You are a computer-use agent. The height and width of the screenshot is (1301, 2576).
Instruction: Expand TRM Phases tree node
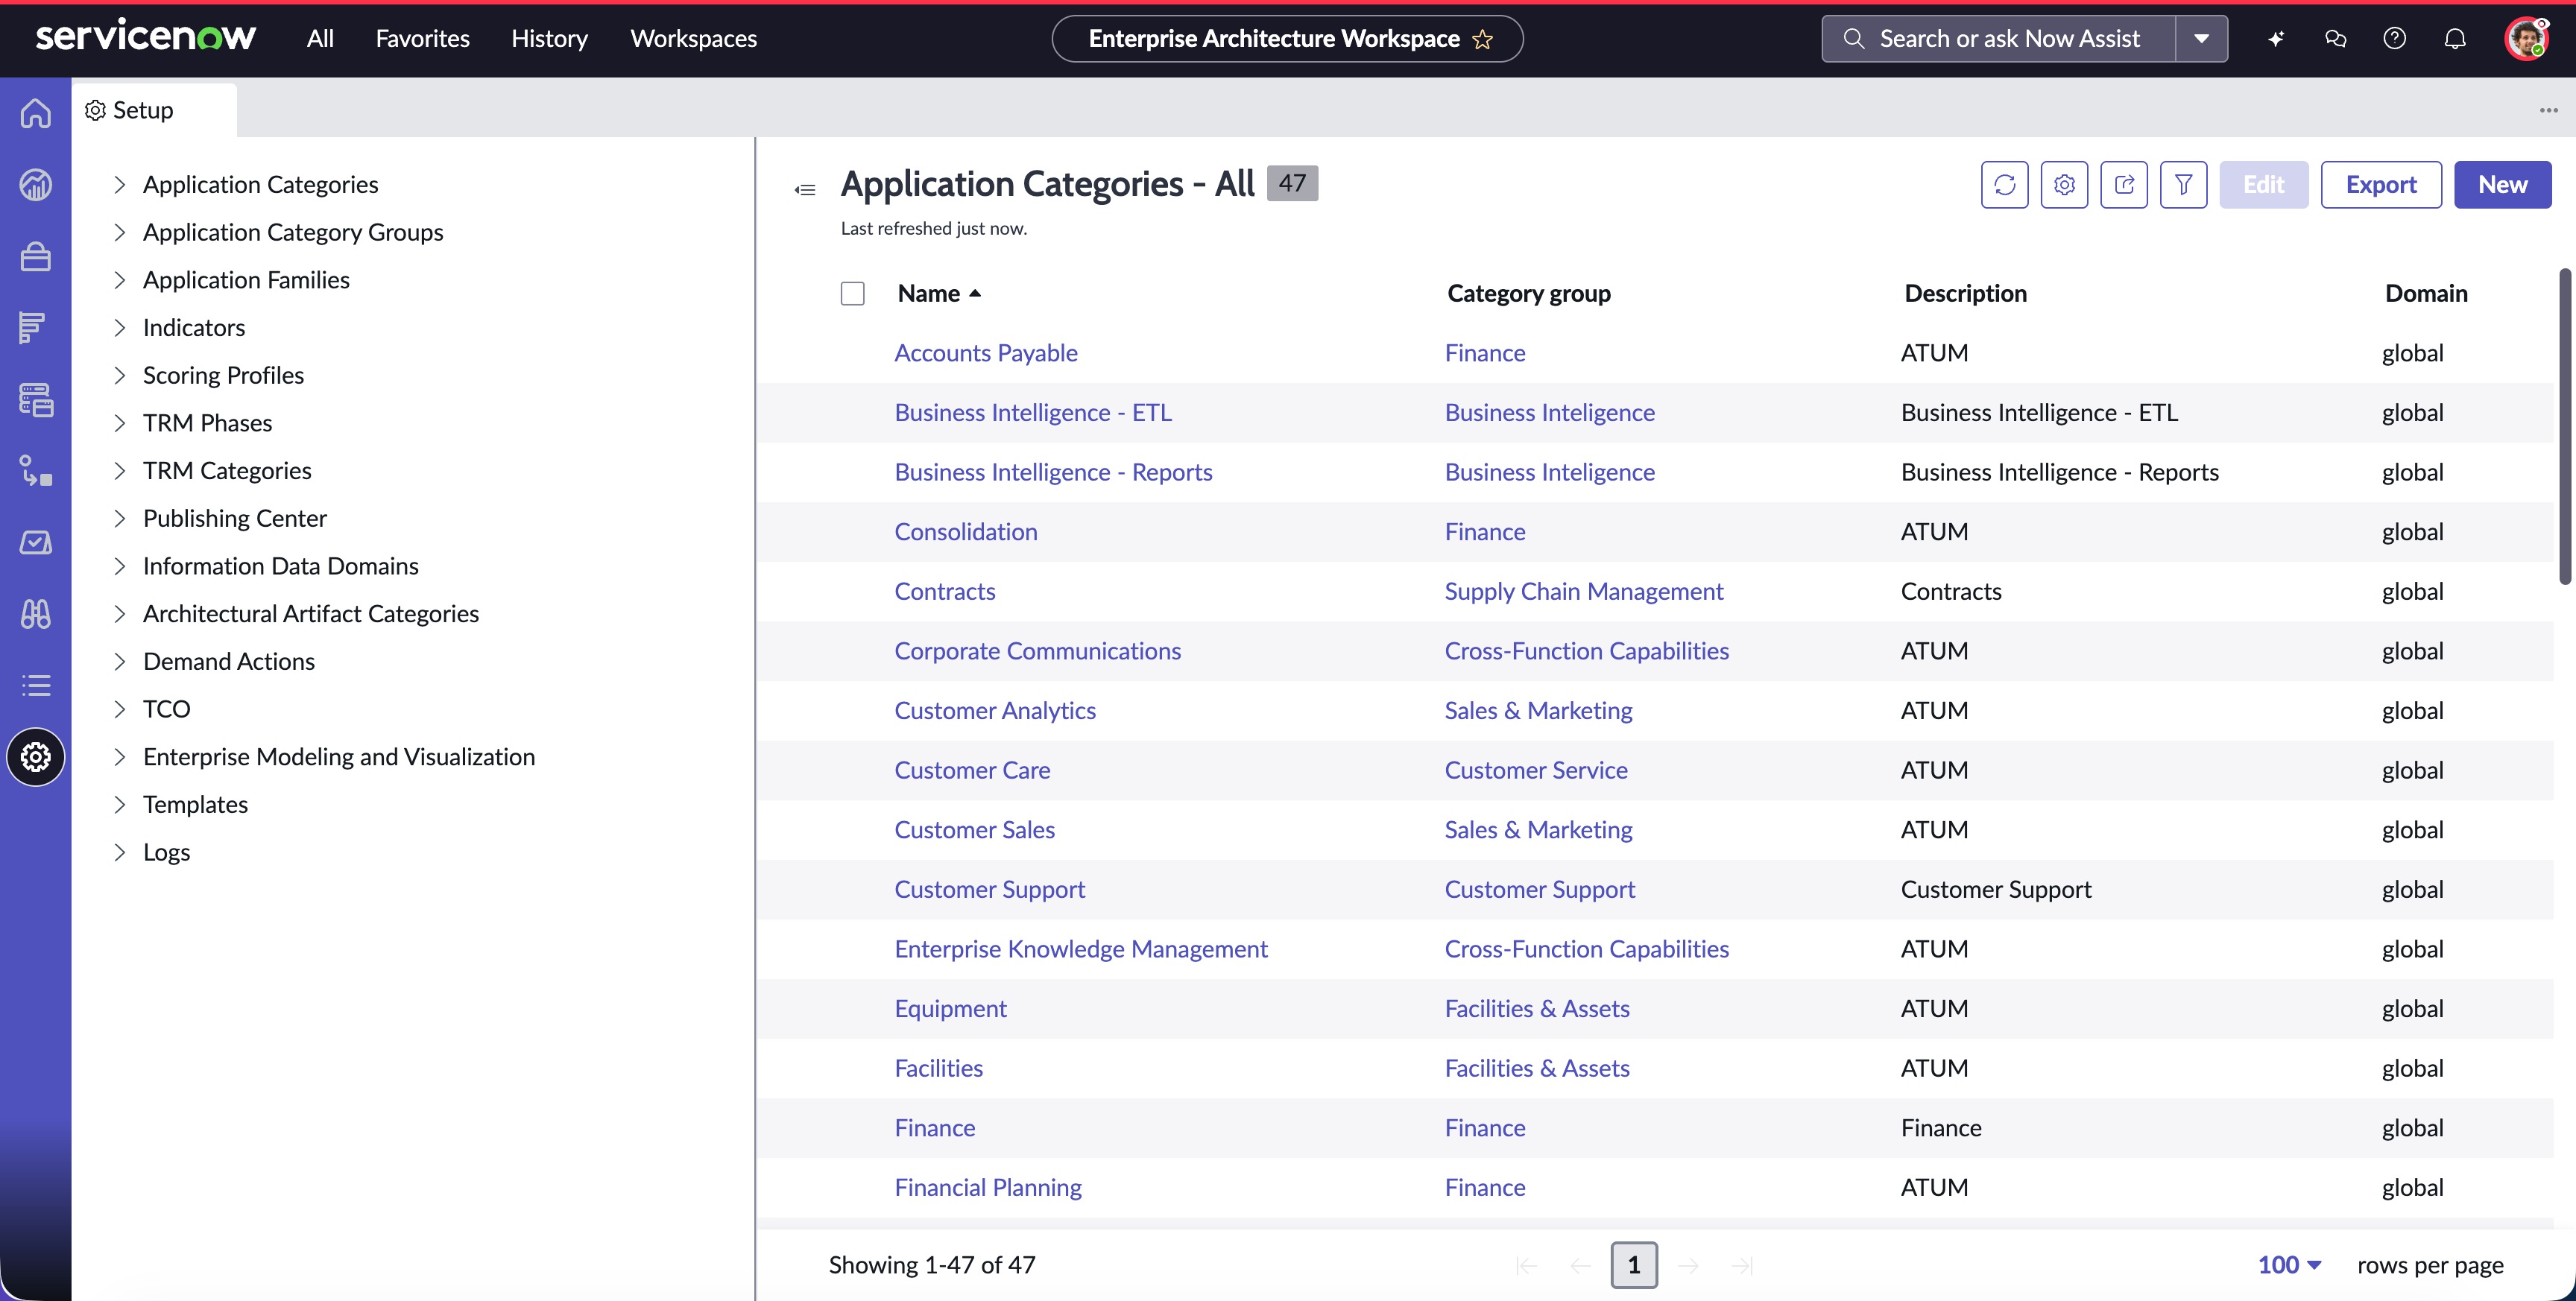120,423
